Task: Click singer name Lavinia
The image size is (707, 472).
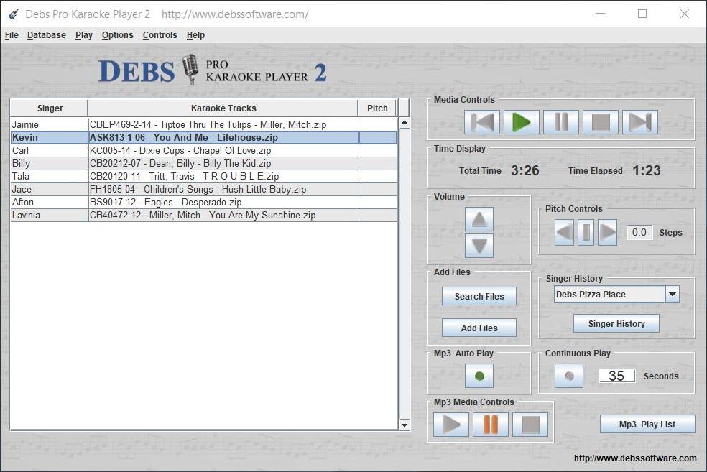Action: pyautogui.click(x=26, y=215)
